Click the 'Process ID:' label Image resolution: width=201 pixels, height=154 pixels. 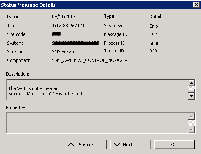click(x=115, y=43)
